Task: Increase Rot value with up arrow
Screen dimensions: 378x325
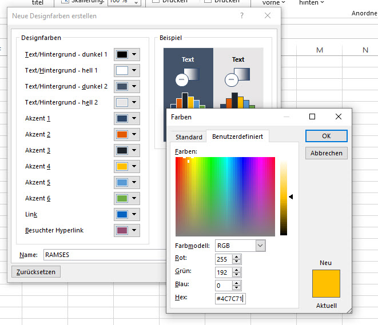Action: click(237, 257)
